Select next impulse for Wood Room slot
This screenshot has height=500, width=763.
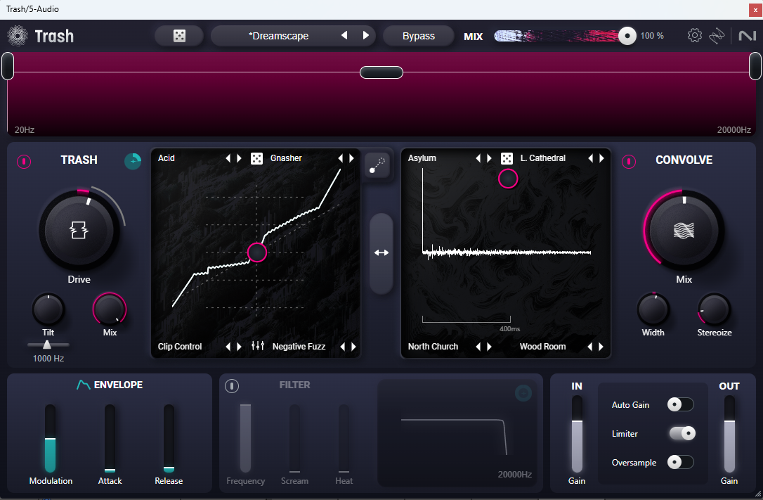pos(601,347)
